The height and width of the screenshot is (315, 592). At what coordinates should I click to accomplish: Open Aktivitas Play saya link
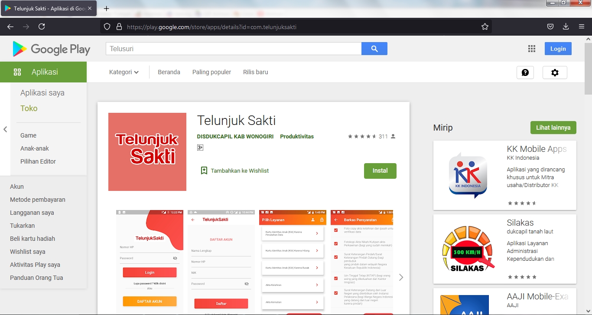35,265
